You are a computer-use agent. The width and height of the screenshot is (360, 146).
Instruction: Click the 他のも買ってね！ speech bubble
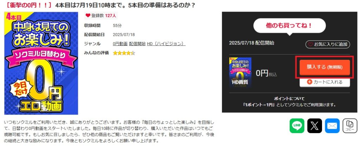pyautogui.click(x=290, y=26)
